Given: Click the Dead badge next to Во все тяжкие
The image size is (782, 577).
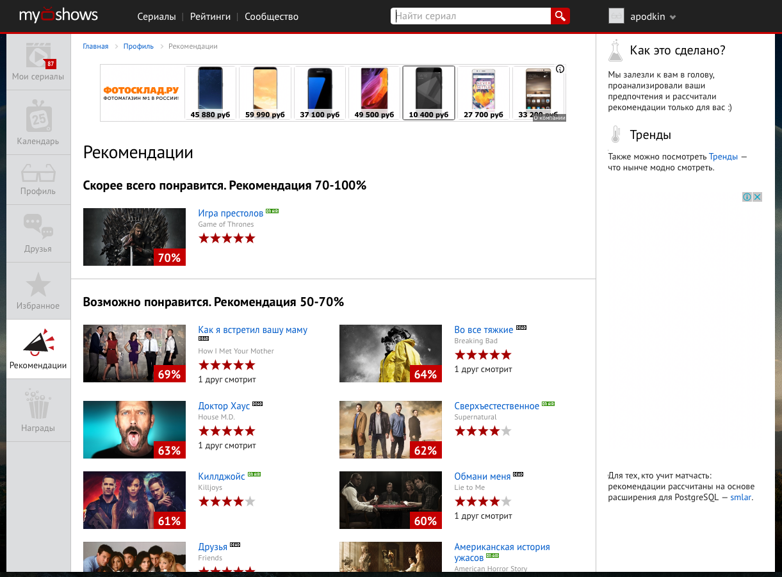Looking at the screenshot, I should (x=521, y=327).
